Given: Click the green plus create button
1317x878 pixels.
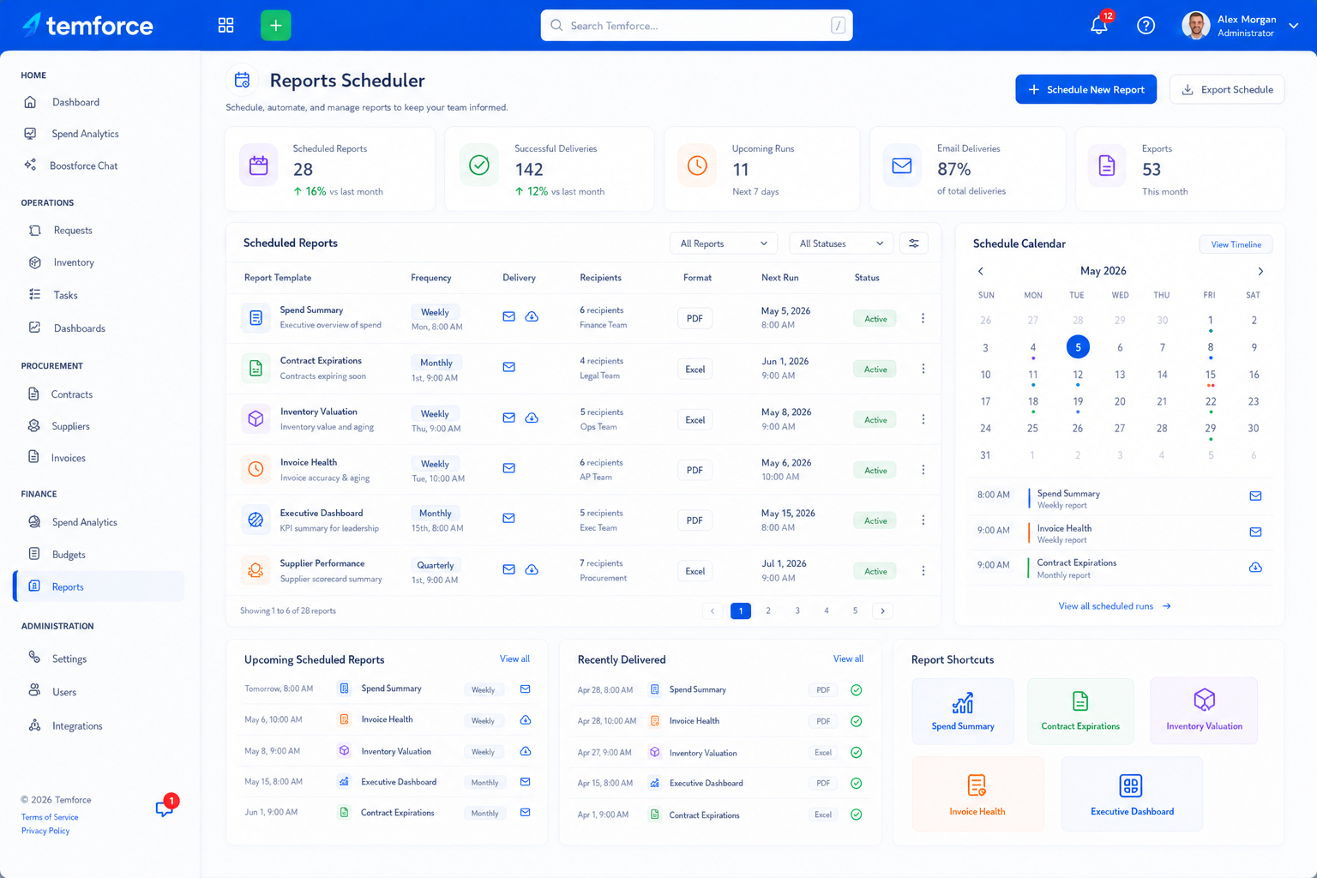Looking at the screenshot, I should click(275, 26).
